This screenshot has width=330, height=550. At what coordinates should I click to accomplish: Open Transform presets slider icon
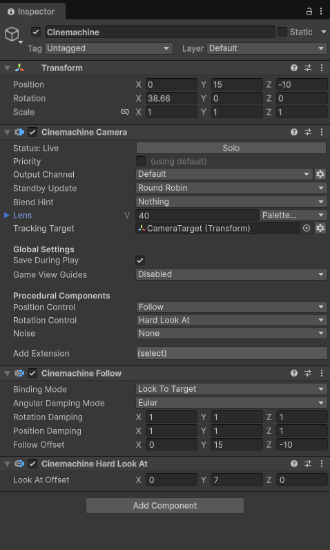pos(308,68)
